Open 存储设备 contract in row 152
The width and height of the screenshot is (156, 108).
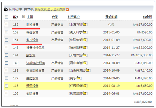pos(32,32)
